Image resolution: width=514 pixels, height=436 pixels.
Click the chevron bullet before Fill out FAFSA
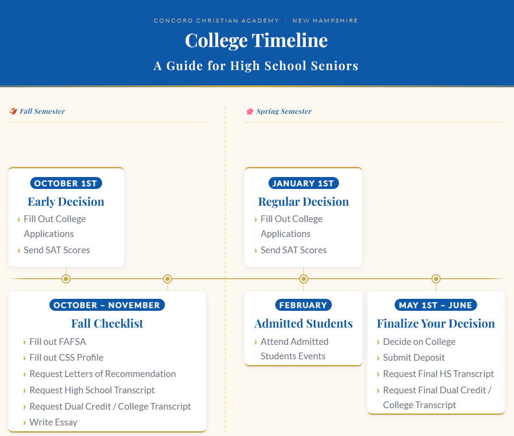click(24, 342)
